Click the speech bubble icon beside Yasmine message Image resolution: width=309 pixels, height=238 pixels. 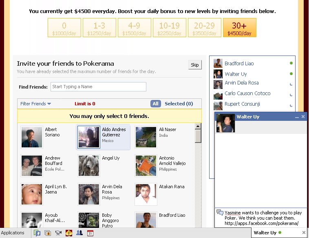[220, 212]
